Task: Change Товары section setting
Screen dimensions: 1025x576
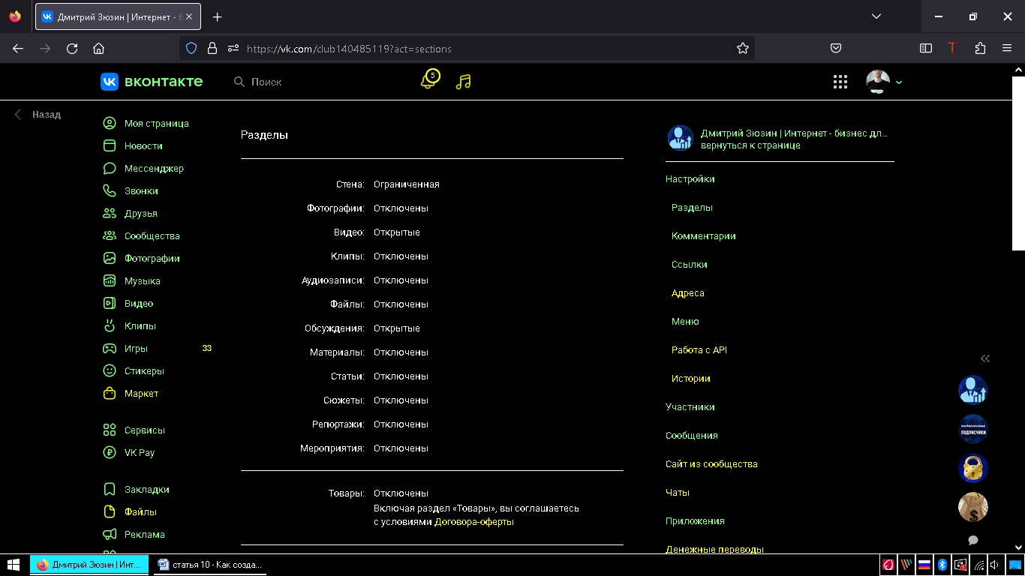Action: point(401,493)
